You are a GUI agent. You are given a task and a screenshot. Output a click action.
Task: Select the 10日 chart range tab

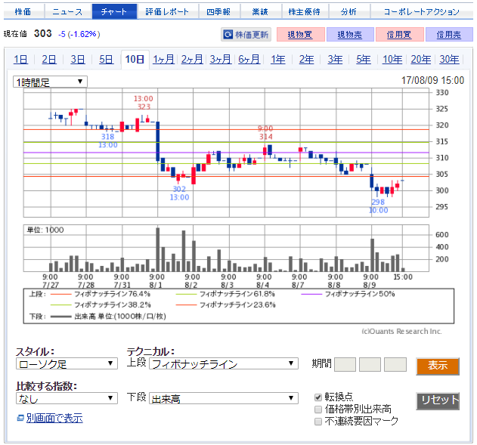click(135, 59)
